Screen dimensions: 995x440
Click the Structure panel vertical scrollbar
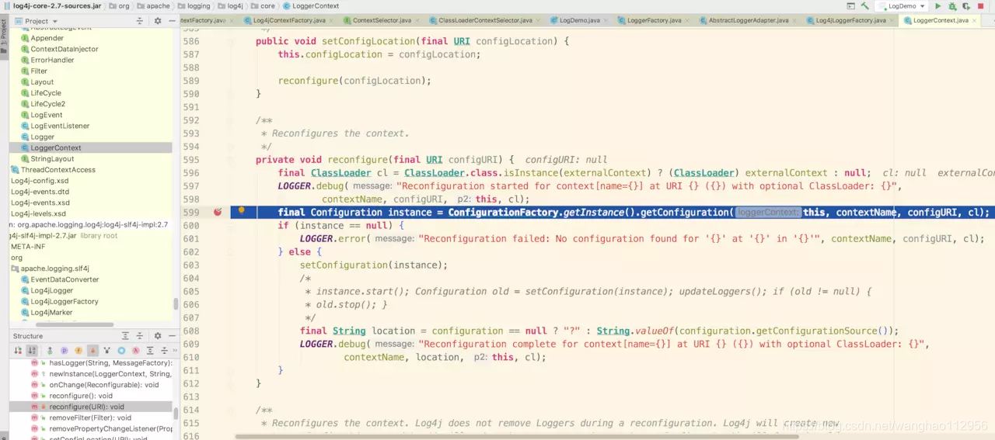click(176, 415)
